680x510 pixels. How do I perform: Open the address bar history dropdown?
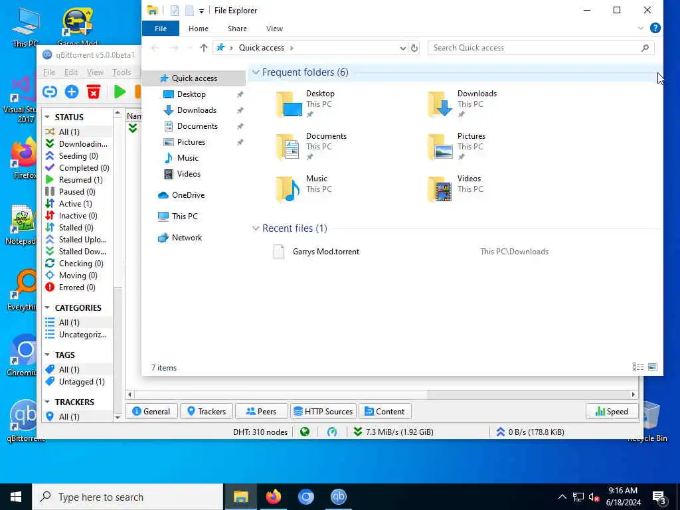point(402,48)
